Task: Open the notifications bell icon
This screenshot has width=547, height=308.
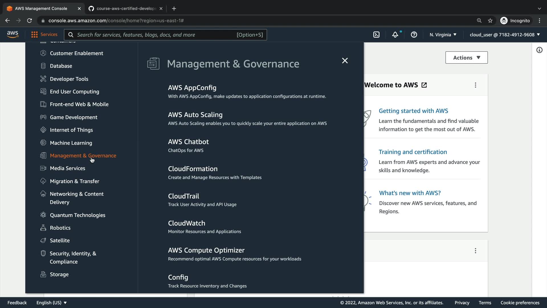Action: click(x=395, y=35)
